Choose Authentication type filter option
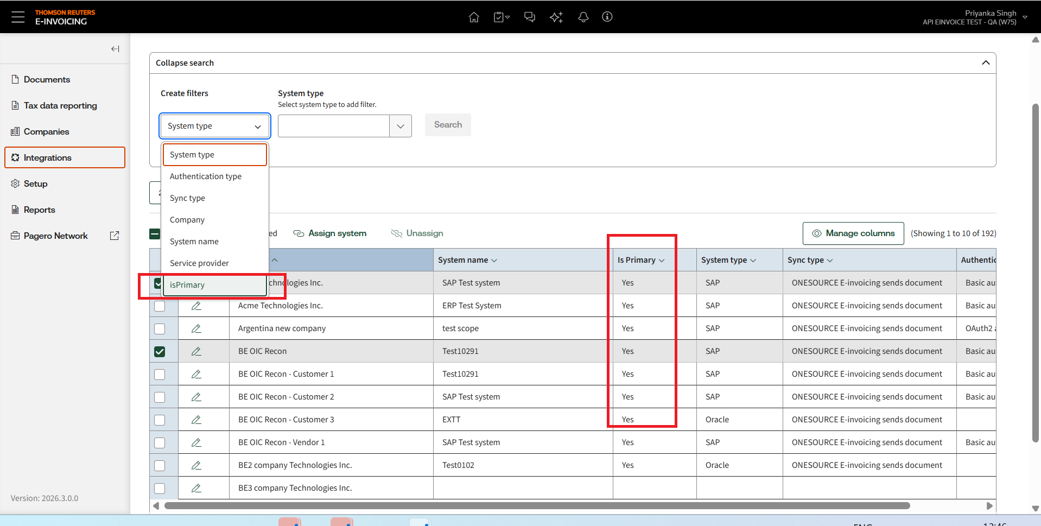This screenshot has width=1041, height=526. (215, 176)
